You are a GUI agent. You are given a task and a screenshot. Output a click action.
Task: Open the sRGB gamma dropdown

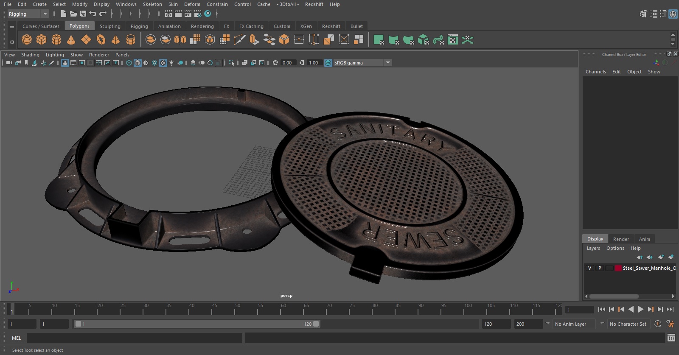(362, 63)
